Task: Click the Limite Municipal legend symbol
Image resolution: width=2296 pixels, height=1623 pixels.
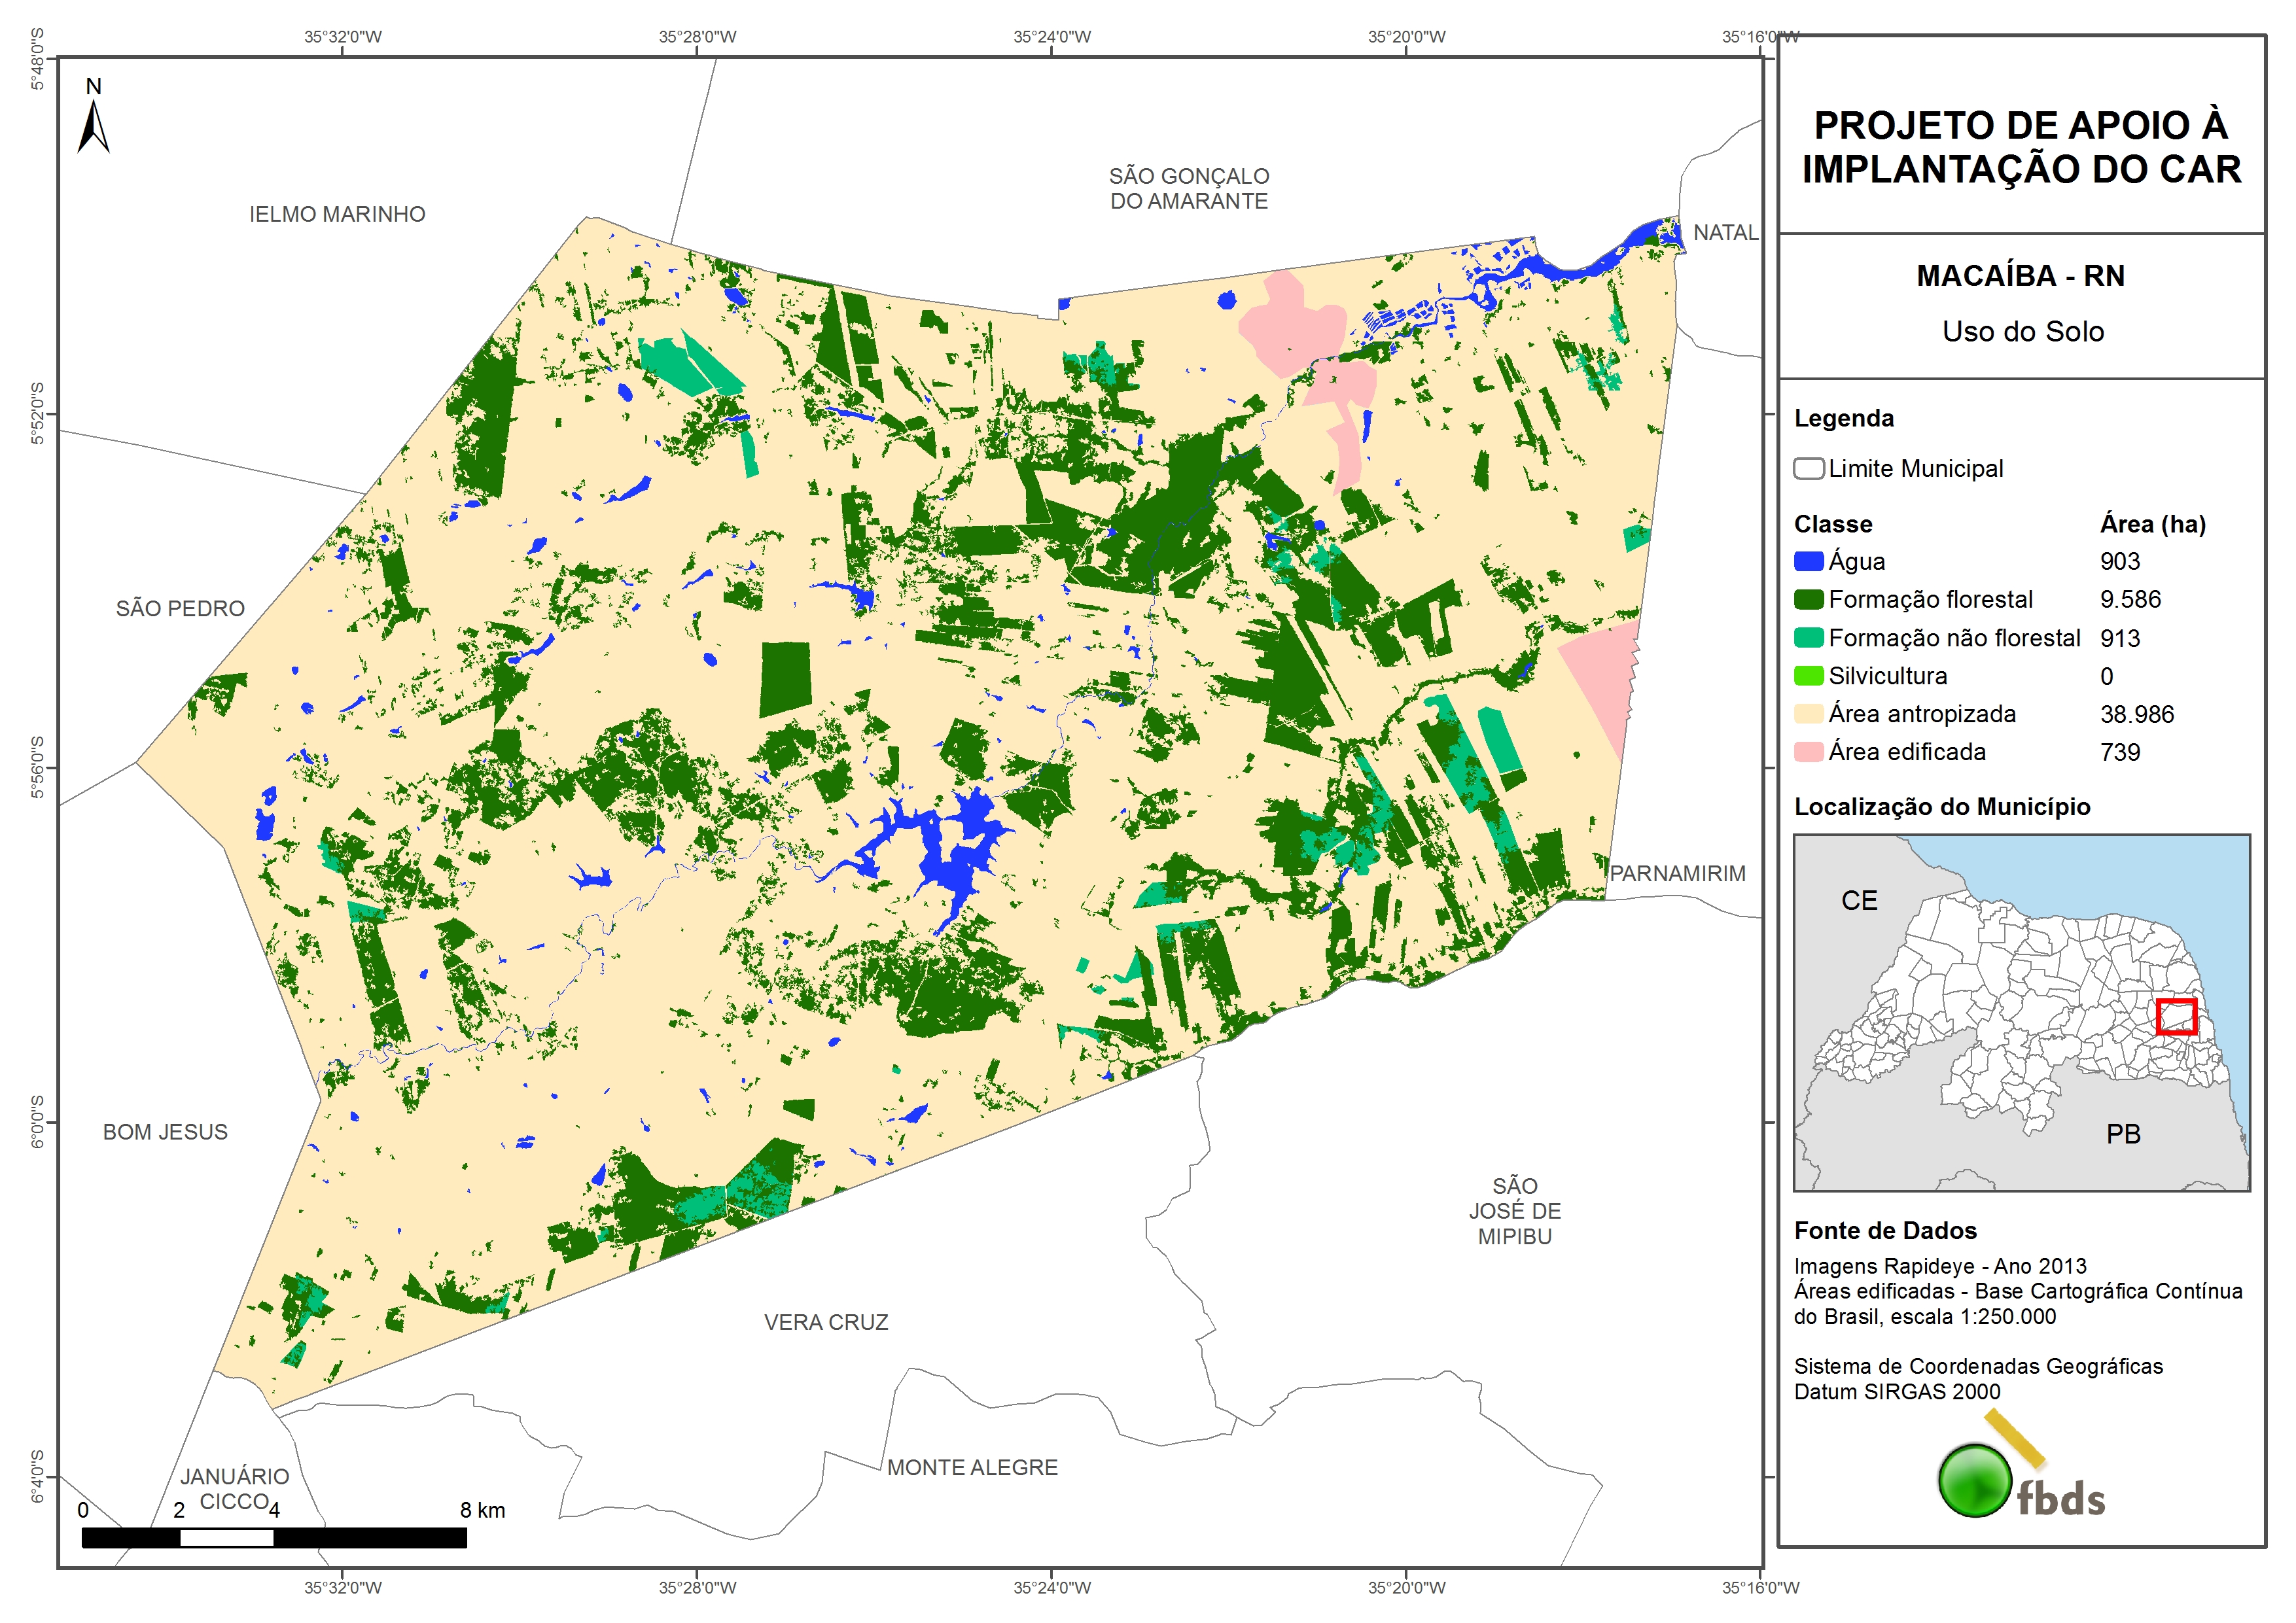Action: point(1808,468)
